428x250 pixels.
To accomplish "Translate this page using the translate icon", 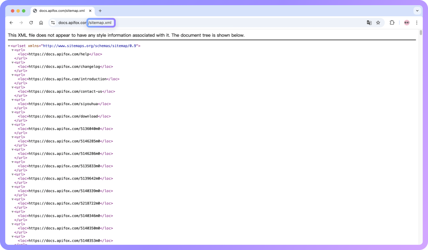I will click(x=369, y=23).
